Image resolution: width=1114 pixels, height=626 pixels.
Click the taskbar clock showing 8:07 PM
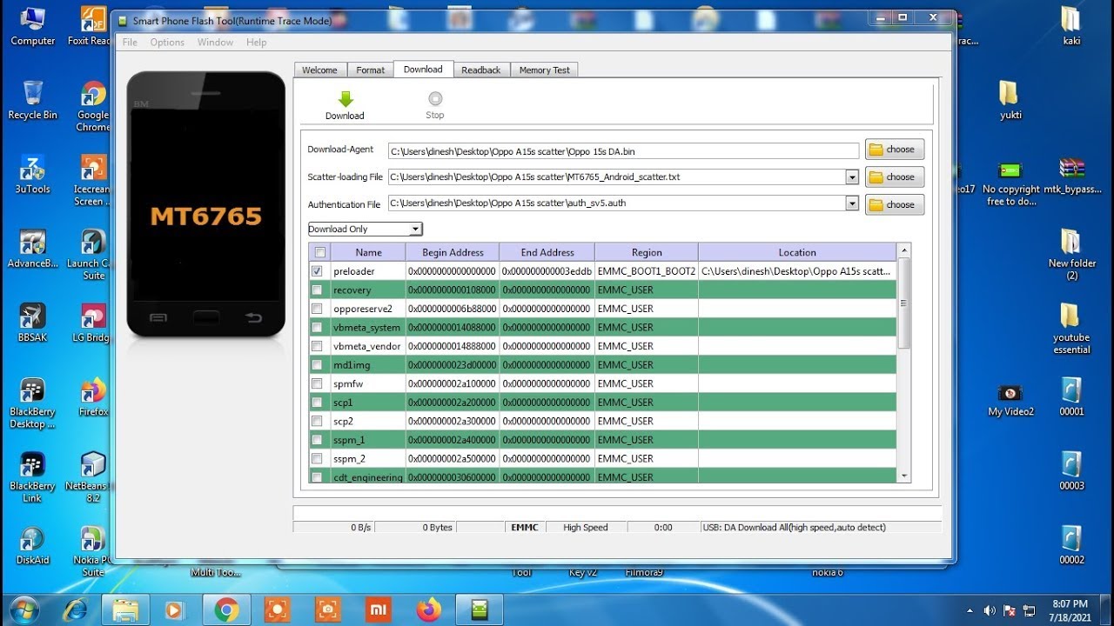pyautogui.click(x=1070, y=609)
